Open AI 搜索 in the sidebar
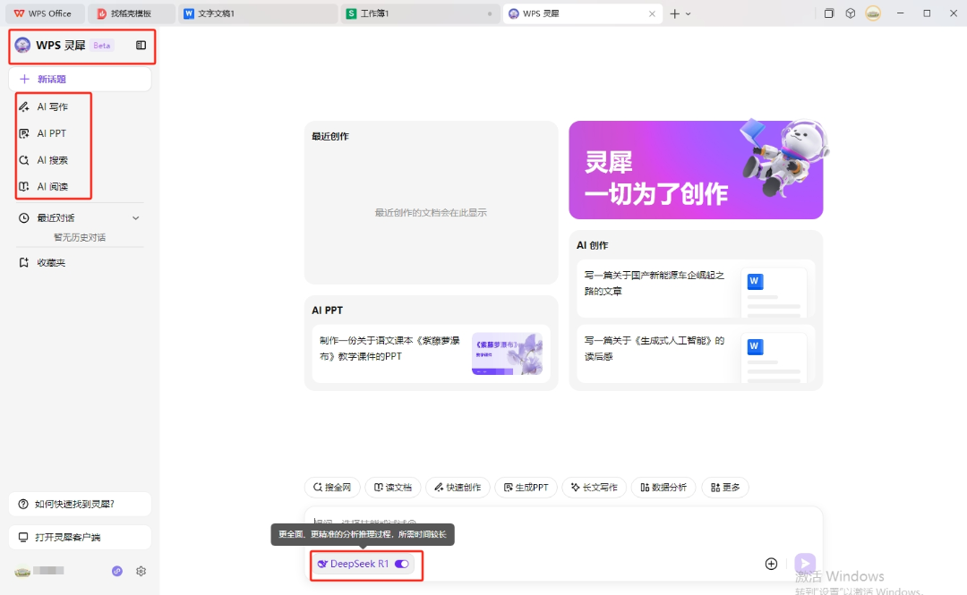The width and height of the screenshot is (967, 595). click(x=53, y=160)
